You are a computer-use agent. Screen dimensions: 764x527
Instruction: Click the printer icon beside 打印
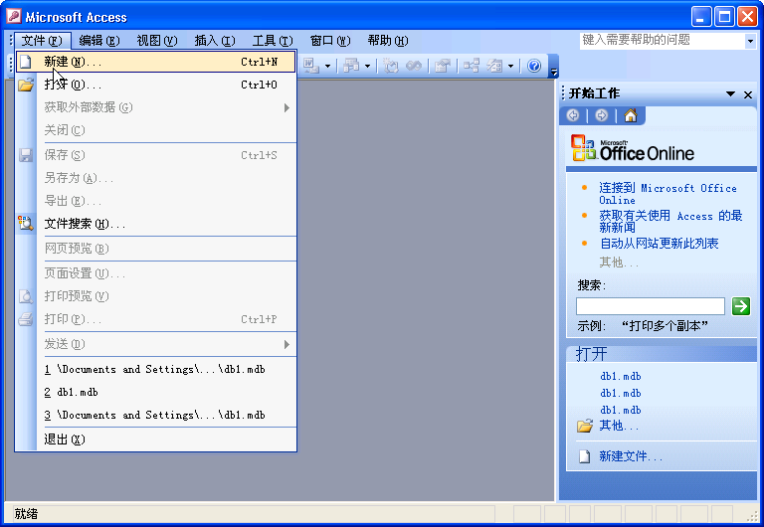[26, 319]
